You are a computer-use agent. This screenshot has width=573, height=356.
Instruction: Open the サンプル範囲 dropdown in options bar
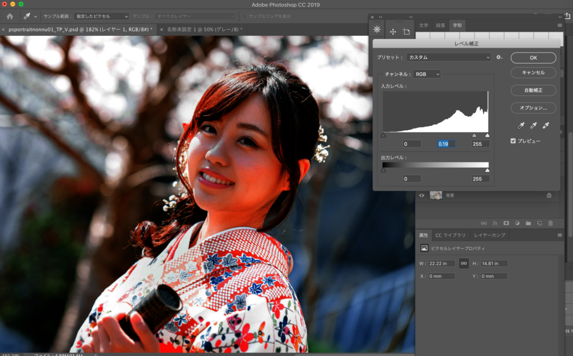102,16
